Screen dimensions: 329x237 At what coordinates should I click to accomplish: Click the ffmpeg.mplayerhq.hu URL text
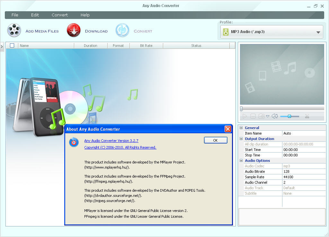(x=109, y=181)
